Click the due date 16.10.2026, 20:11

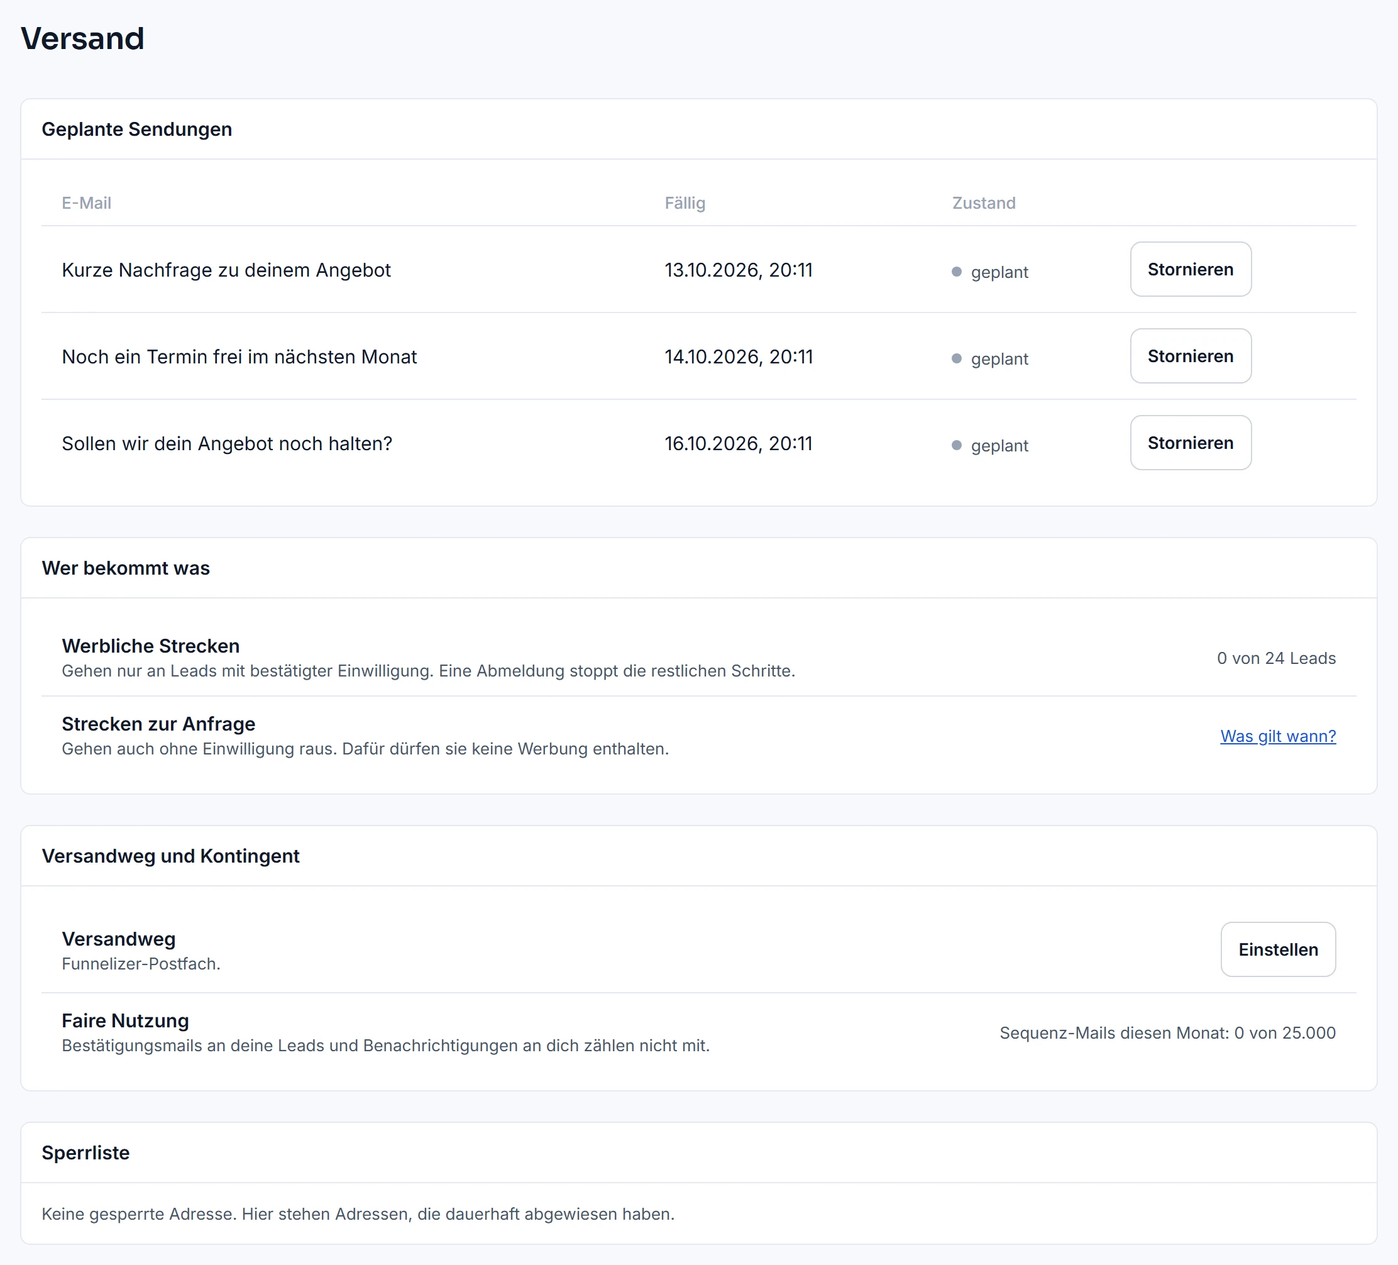point(738,443)
